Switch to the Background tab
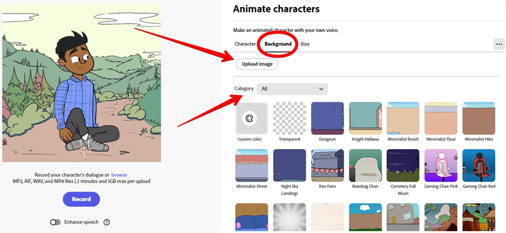 (x=278, y=44)
